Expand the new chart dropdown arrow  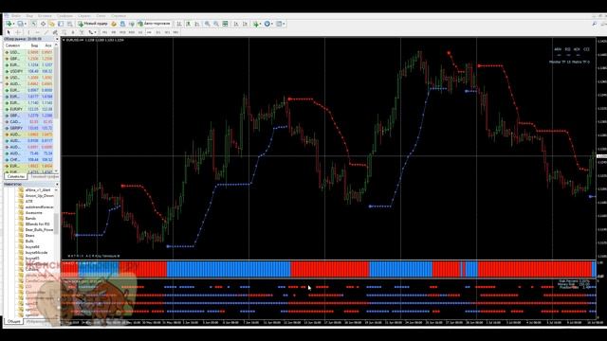(14, 24)
